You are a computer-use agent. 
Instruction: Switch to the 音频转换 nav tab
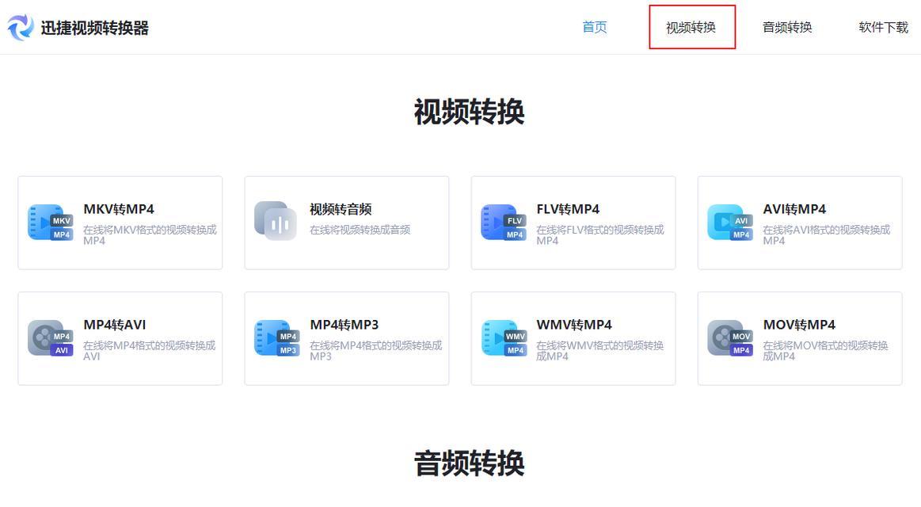[787, 27]
